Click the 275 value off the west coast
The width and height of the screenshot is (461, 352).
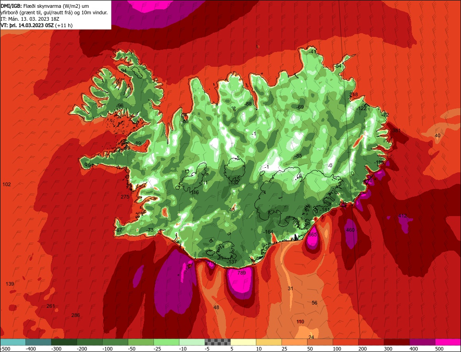[x=125, y=197]
